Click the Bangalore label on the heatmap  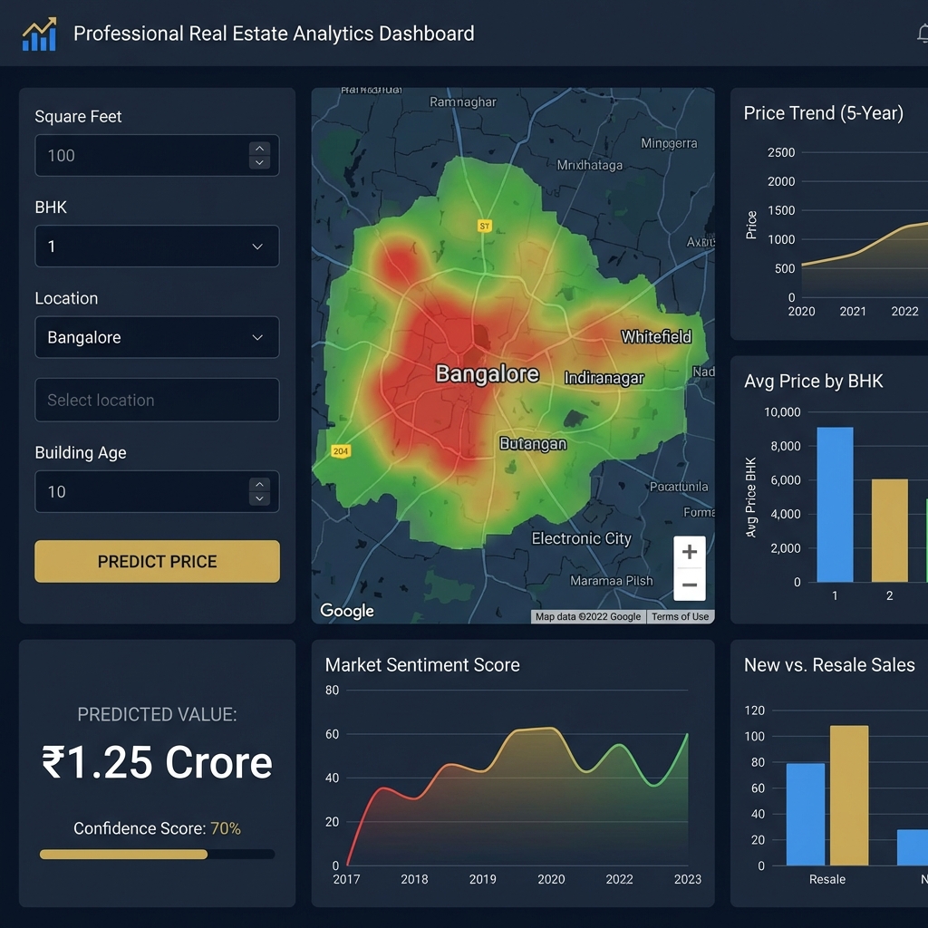(487, 373)
